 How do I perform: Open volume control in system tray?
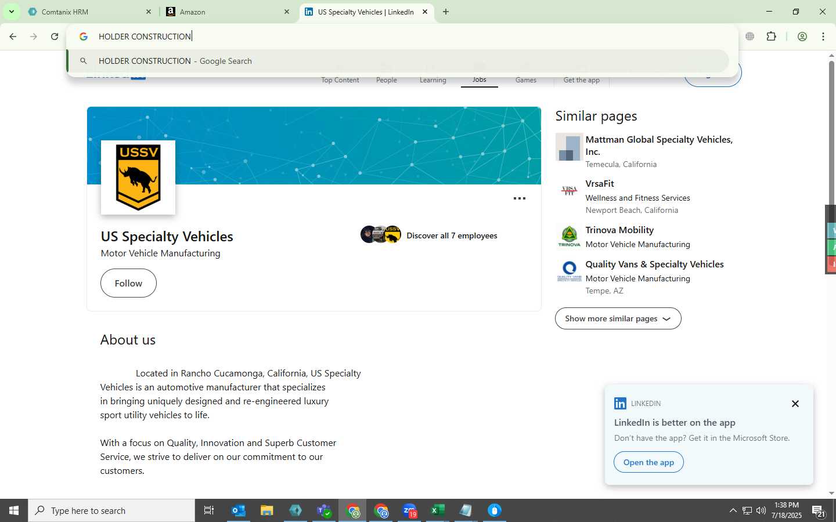pyautogui.click(x=761, y=510)
